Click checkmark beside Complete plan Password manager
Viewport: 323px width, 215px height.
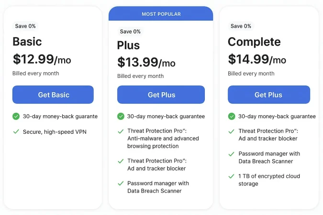coord(232,154)
